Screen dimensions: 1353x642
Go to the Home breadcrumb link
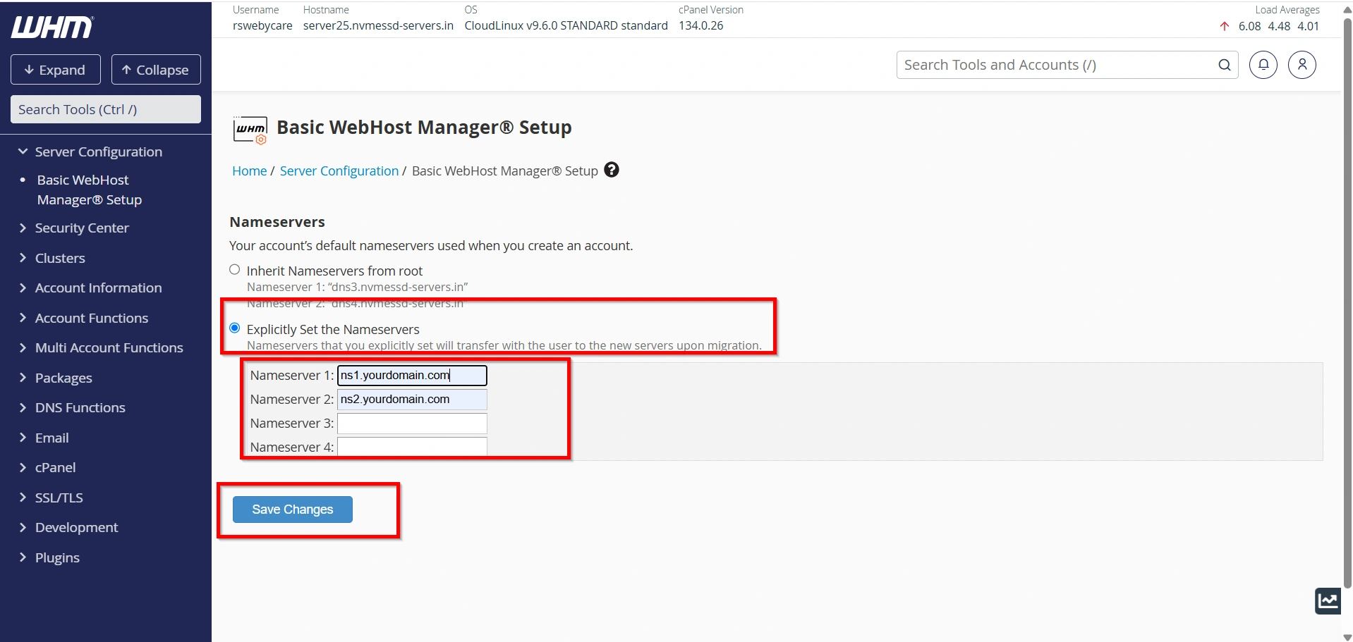(x=250, y=171)
